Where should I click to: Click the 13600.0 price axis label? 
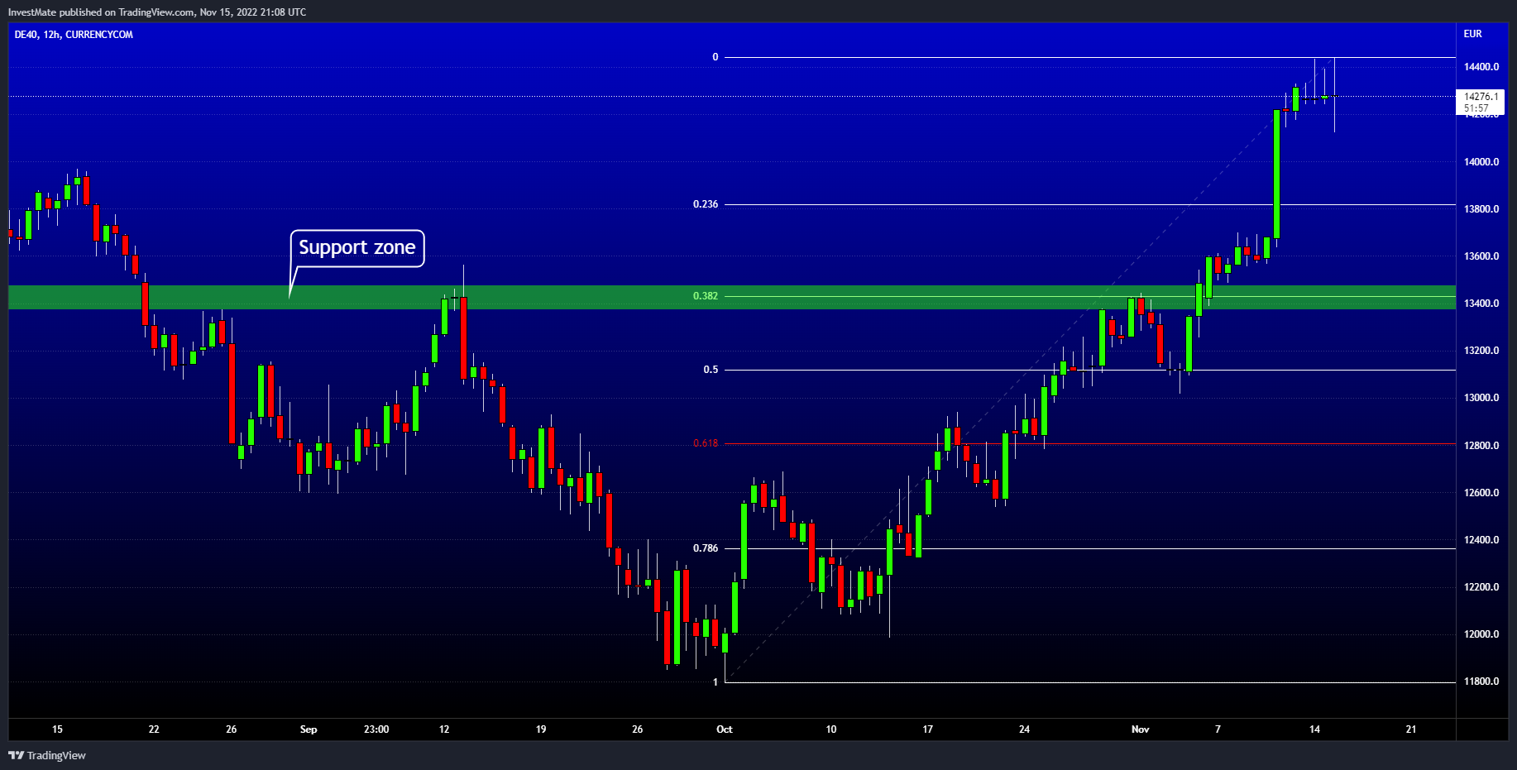pos(1481,256)
